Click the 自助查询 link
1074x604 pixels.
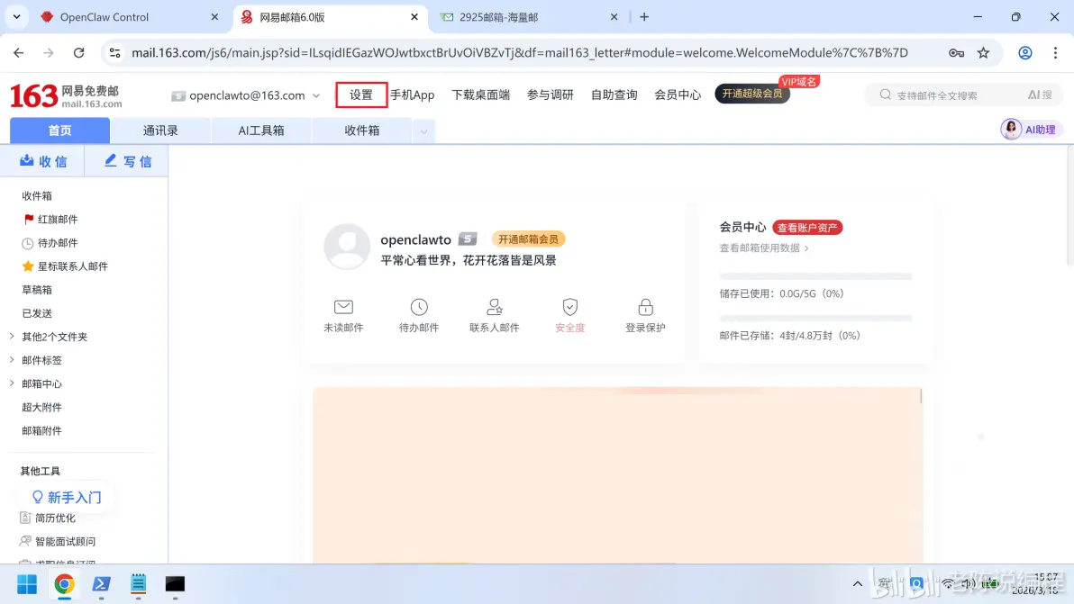pyautogui.click(x=614, y=95)
